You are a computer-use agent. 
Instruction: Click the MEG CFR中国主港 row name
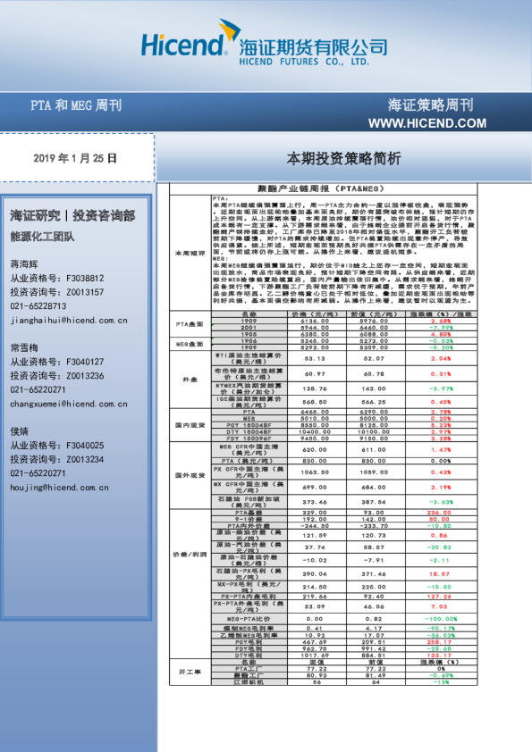click(249, 449)
